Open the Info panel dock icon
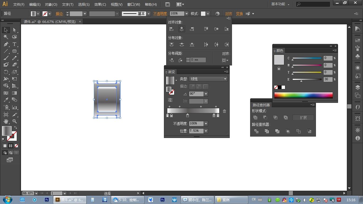The height and width of the screenshot is (204, 363). click(358, 138)
